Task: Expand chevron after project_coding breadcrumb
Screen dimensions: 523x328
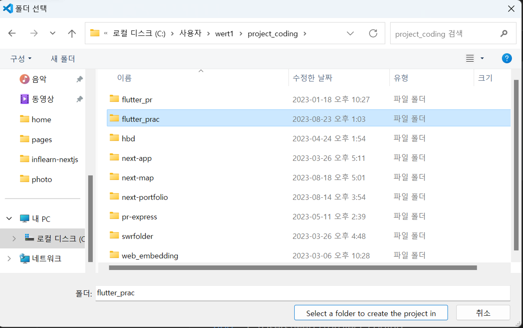Action: pyautogui.click(x=305, y=33)
